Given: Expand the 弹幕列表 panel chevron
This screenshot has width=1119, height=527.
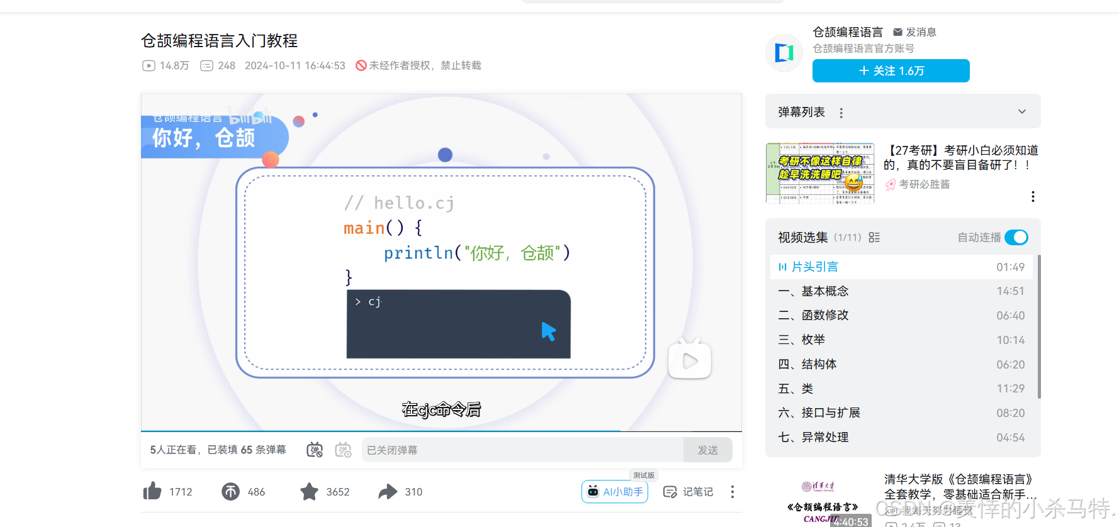Looking at the screenshot, I should point(1022,111).
